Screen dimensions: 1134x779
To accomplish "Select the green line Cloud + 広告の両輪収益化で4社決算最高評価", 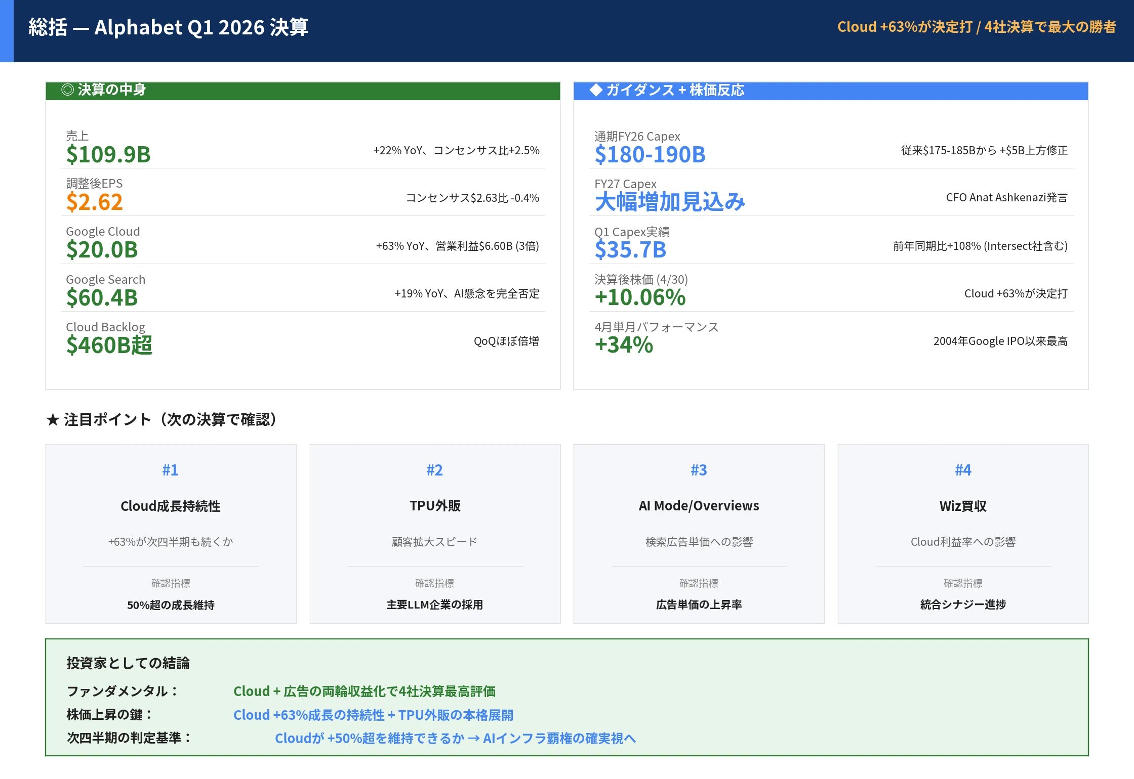I will click(x=364, y=691).
